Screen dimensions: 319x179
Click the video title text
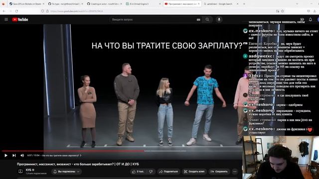tap(78, 164)
